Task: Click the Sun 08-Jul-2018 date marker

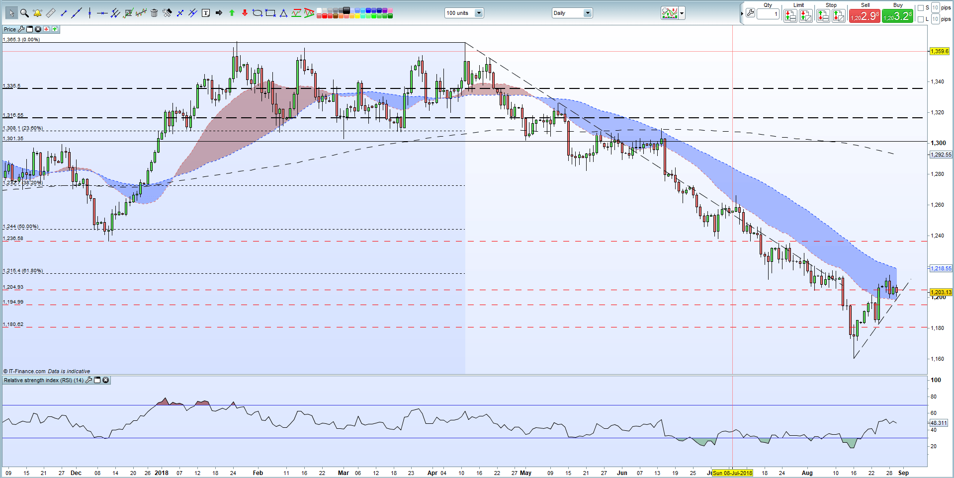Action: (x=732, y=473)
